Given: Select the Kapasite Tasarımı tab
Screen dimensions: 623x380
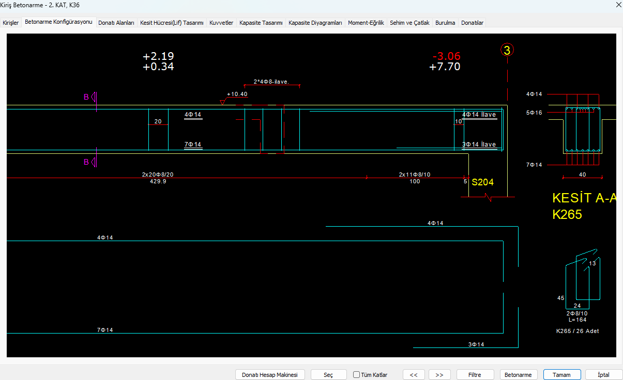Looking at the screenshot, I should [x=261, y=23].
